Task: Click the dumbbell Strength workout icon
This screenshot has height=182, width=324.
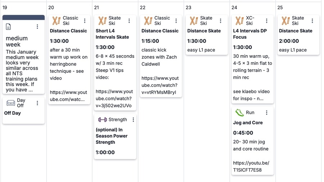Action: coord(103,120)
